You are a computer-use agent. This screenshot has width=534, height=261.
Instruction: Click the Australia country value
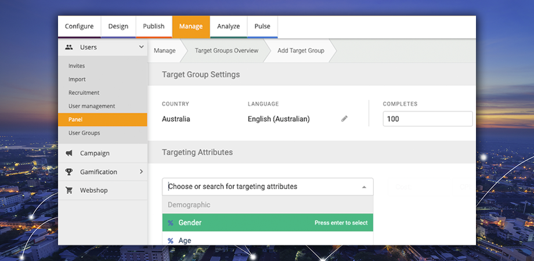(x=176, y=119)
